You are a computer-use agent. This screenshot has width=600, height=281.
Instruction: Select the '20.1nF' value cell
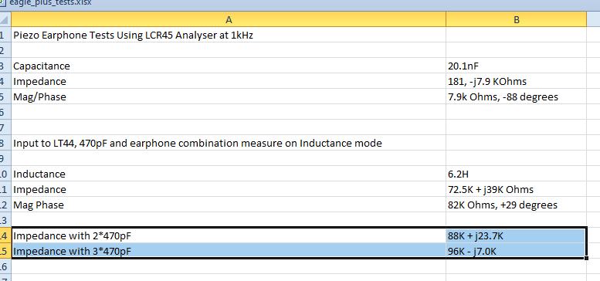(x=516, y=66)
